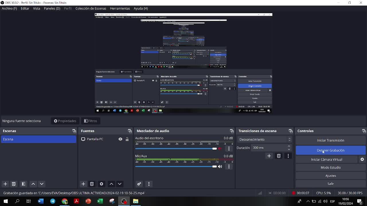Move source down in Fuentes list
The width and height of the screenshot is (367, 206).
(x=120, y=184)
